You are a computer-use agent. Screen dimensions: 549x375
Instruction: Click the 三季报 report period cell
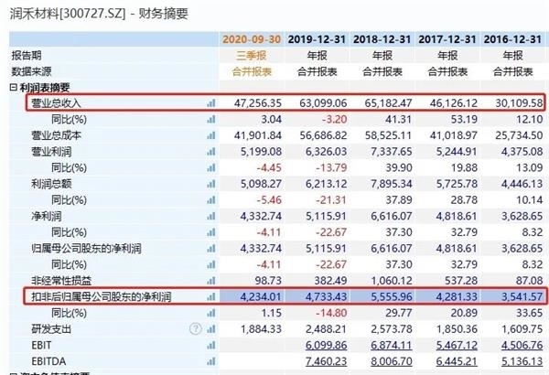(x=252, y=55)
